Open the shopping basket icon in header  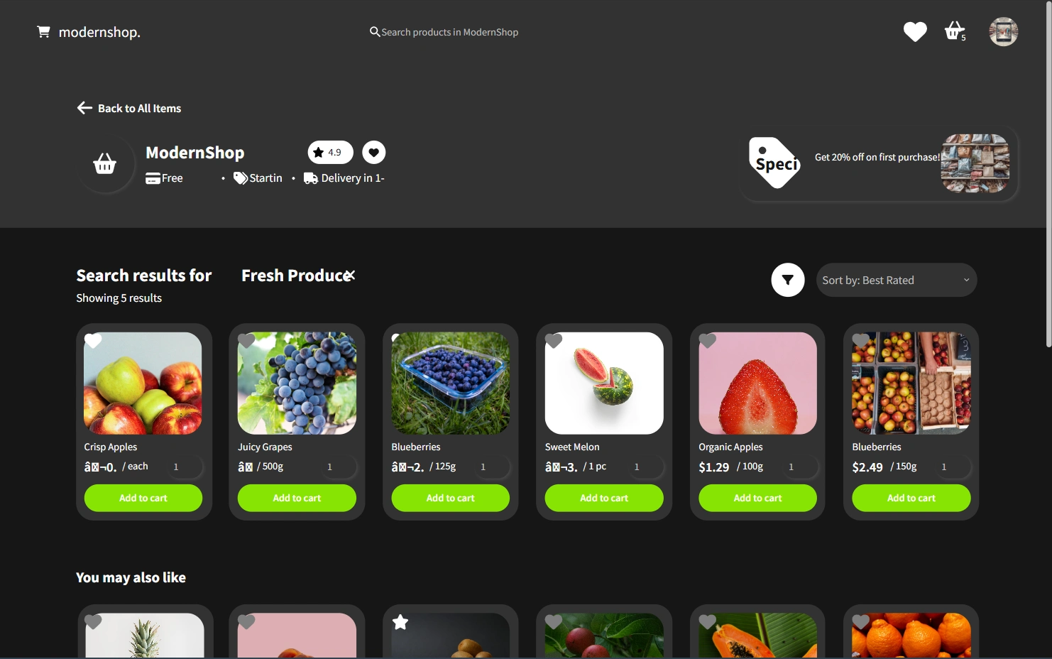(x=955, y=31)
